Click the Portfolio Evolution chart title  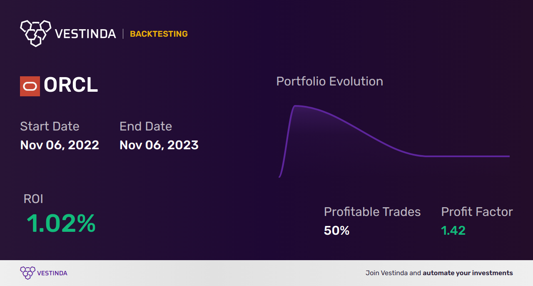[x=329, y=81]
